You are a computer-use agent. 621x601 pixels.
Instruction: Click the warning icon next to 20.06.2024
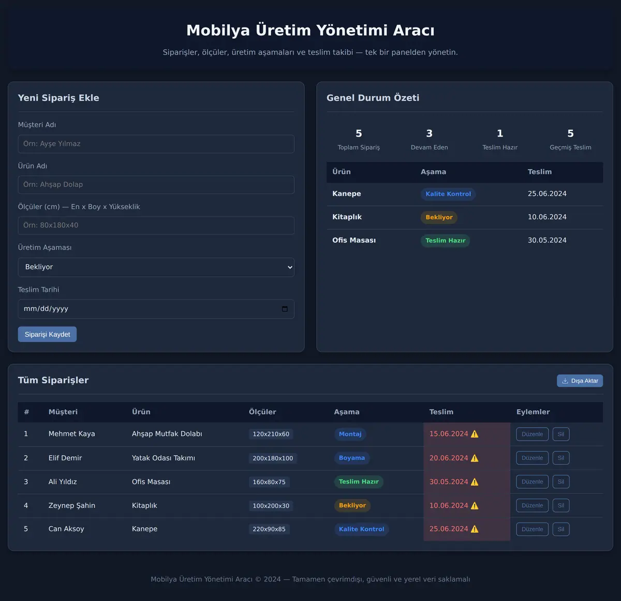(475, 458)
